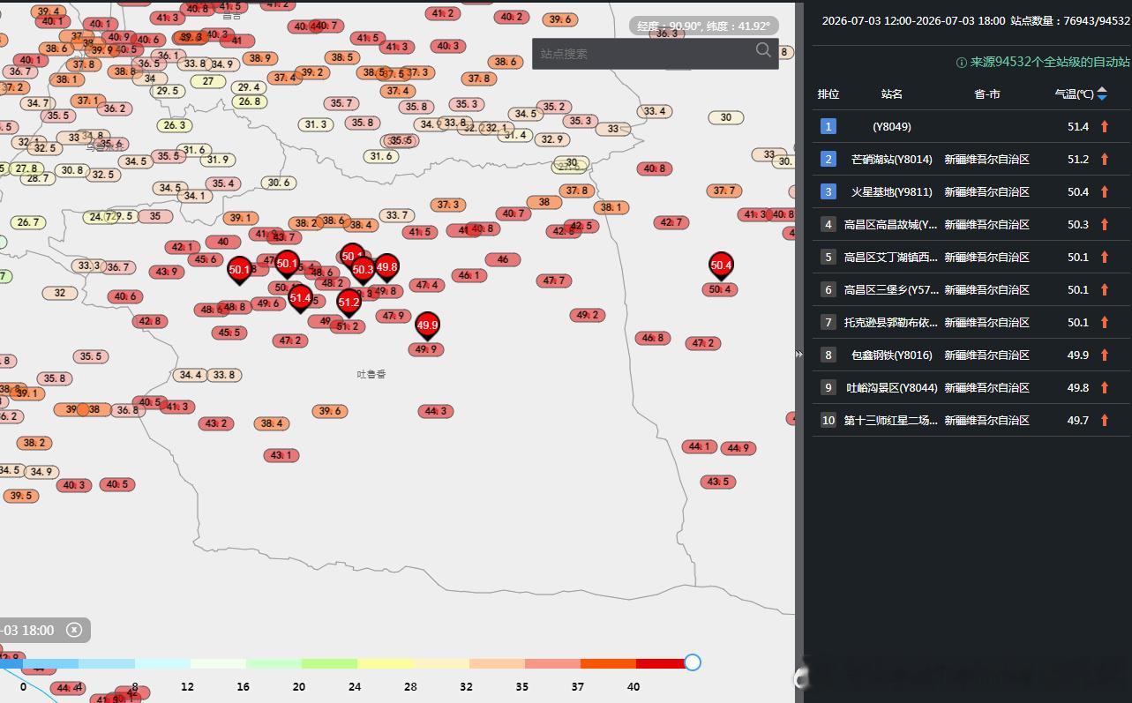Screen dimensions: 1132x703
Task: Select 芒硝湖站(Y8014) ranking row
Action: click(971, 159)
